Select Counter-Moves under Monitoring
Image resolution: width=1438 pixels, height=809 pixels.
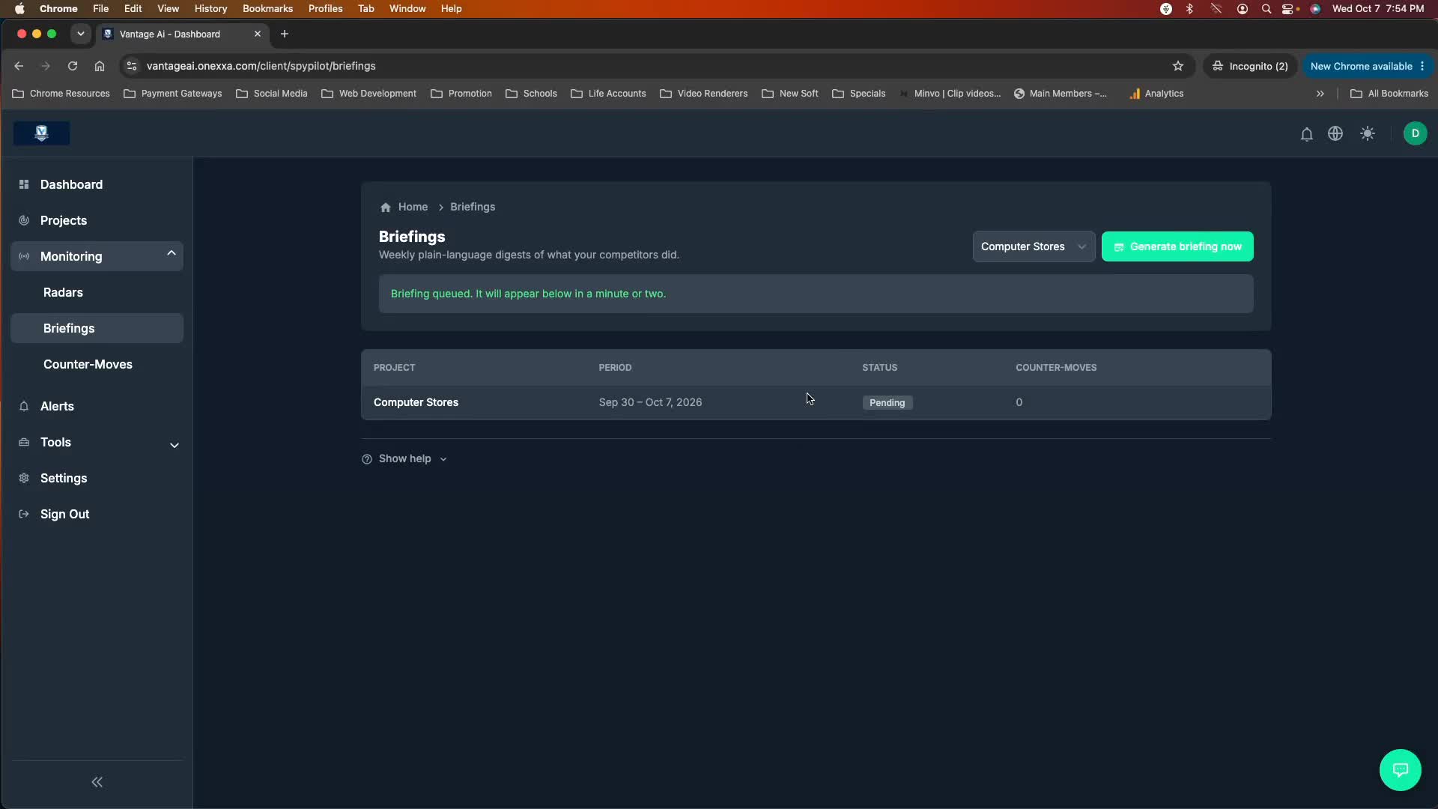click(x=97, y=364)
